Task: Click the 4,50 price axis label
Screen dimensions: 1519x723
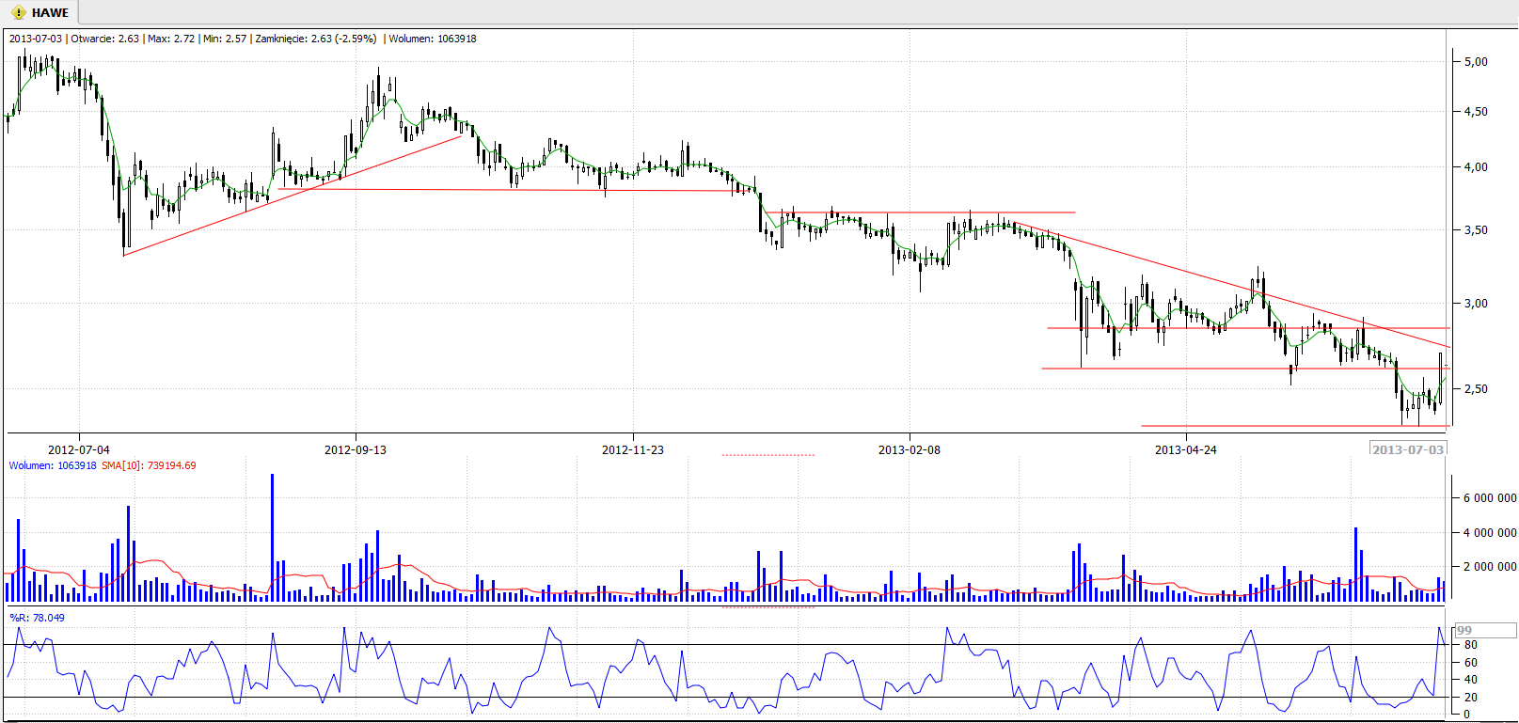Action: (x=1476, y=112)
